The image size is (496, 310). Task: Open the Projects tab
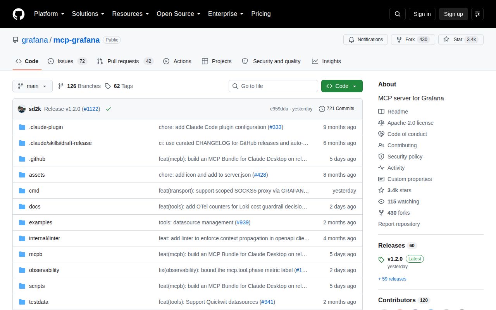point(217,61)
